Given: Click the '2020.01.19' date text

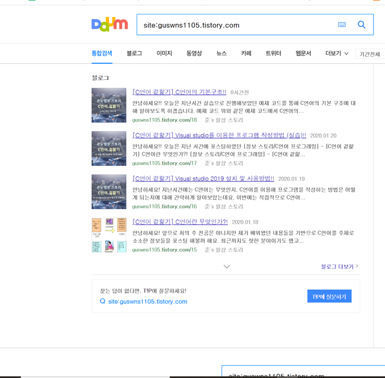Looking at the screenshot, I should (291, 179).
